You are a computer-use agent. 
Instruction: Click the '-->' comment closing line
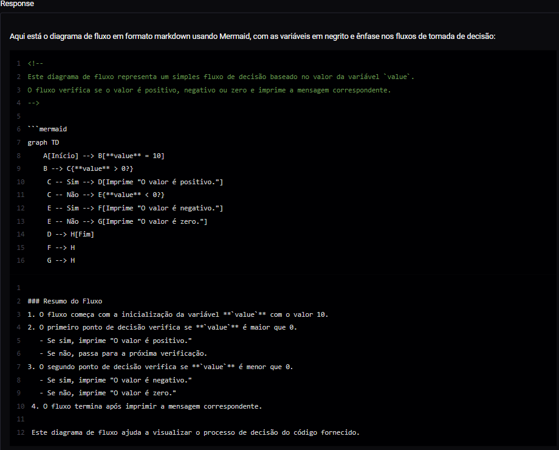pyautogui.click(x=33, y=103)
